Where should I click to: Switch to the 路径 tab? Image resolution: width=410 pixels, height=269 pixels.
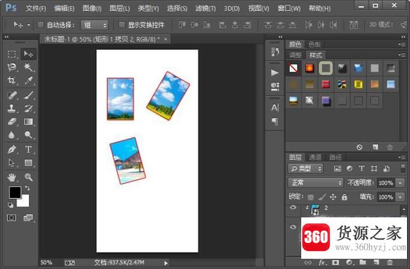click(x=335, y=157)
